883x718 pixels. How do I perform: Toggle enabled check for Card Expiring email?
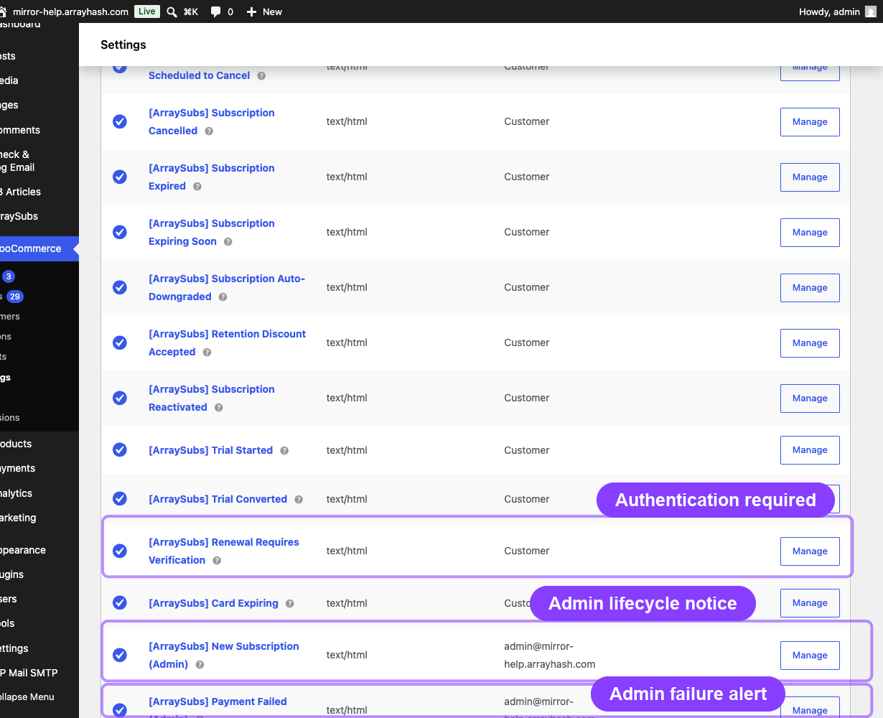click(120, 602)
